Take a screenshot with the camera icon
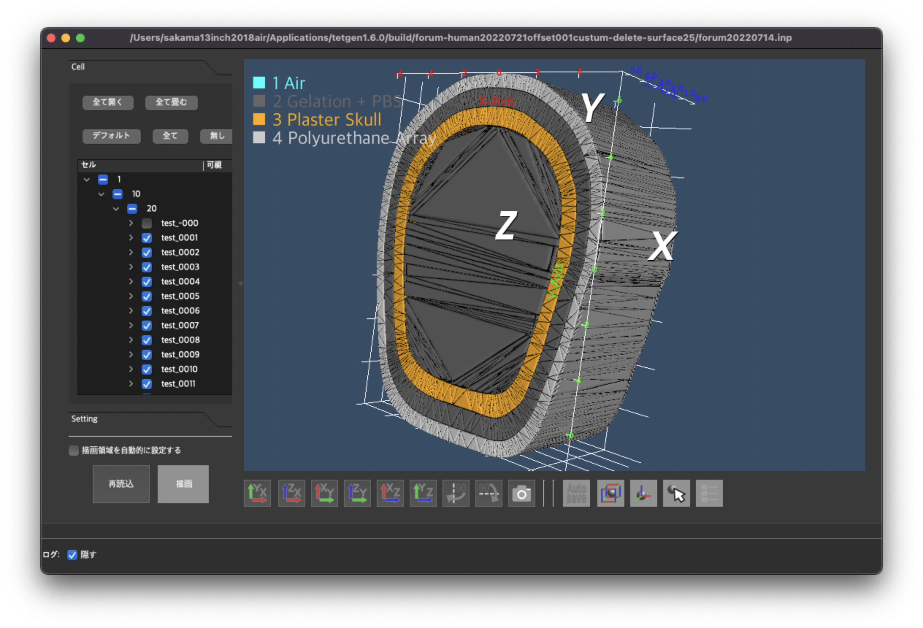Image resolution: width=923 pixels, height=628 pixels. coord(521,493)
